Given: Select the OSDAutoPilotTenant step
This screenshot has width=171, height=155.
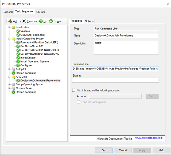Looking at the screenshot, I should 32,35.
